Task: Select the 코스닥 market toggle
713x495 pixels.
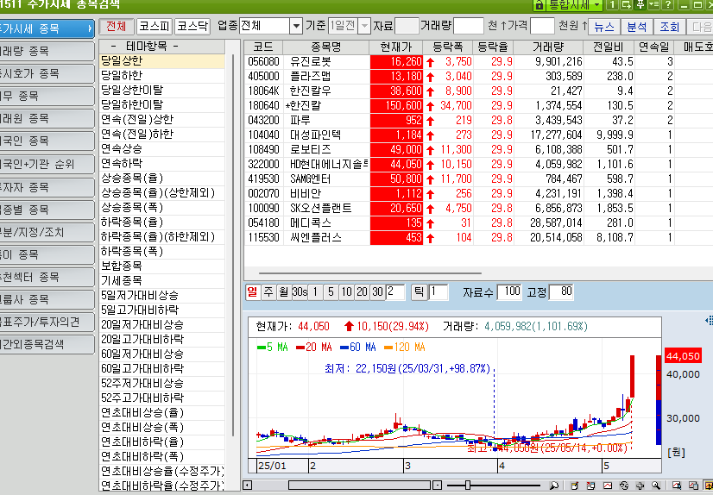Action: tap(192, 26)
